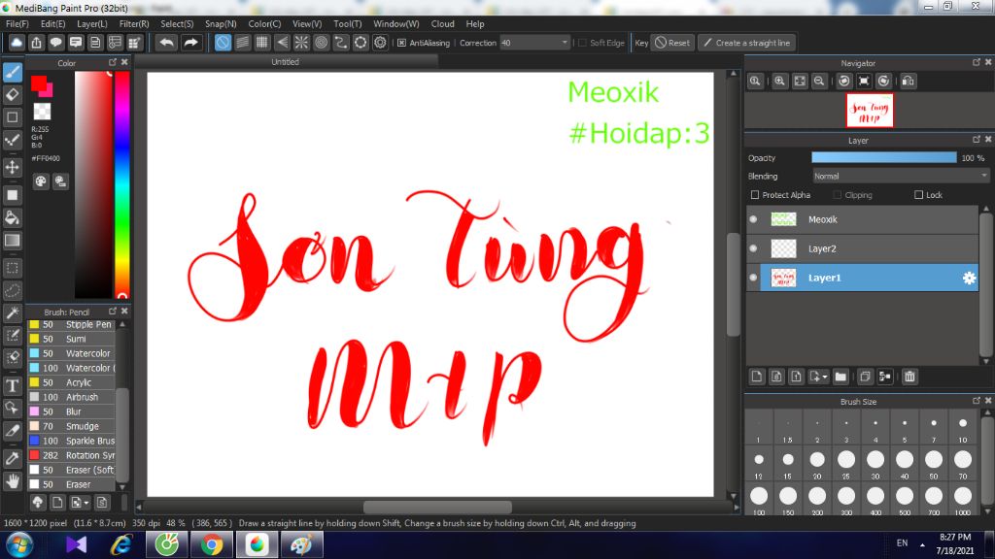Image resolution: width=995 pixels, height=559 pixels.
Task: Flip canvas view in Navigator
Action: 909,82
